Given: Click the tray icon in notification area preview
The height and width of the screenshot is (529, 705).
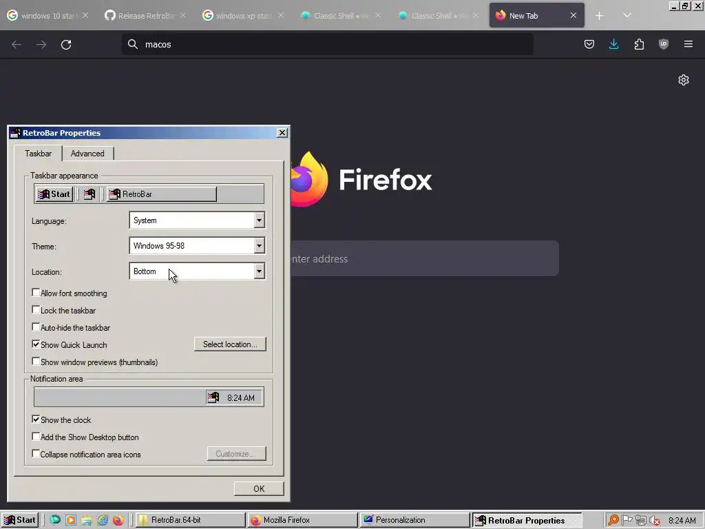Looking at the screenshot, I should (x=213, y=397).
